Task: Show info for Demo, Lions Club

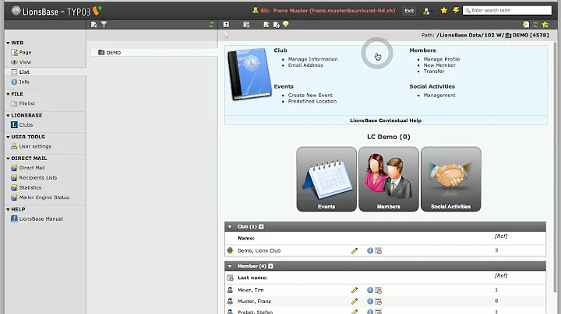Action: [x=370, y=251]
